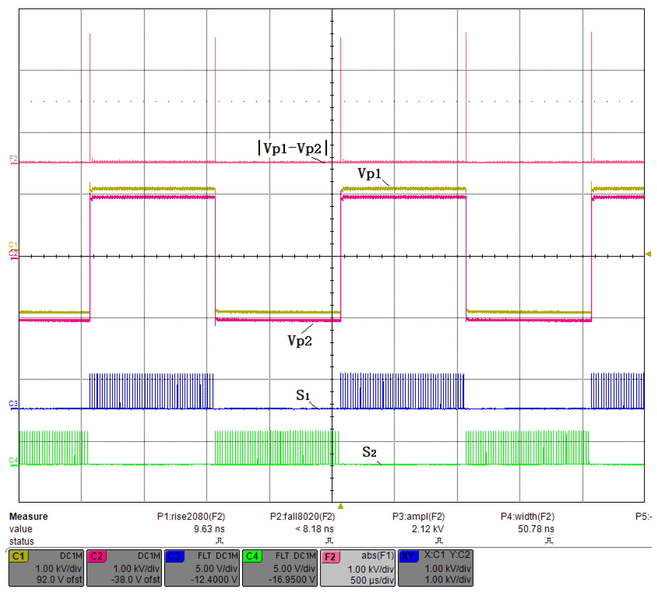Open the F2 math function descriptor
Viewport: 657px width, 594px height.
click(357, 568)
